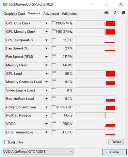Click the refresh arrows icon

pos(115,12)
